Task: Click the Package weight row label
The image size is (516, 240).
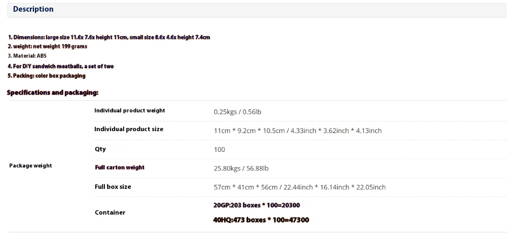Action: pyautogui.click(x=30, y=166)
